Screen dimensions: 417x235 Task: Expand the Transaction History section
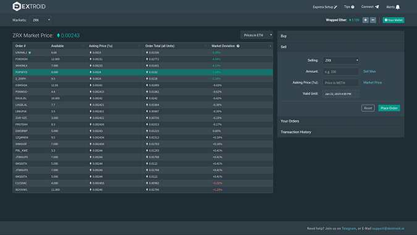click(x=340, y=132)
